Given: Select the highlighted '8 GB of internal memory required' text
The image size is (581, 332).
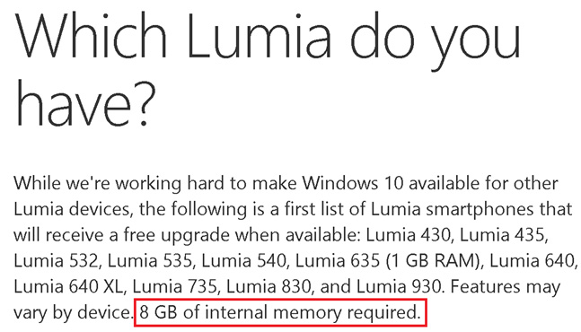Looking at the screenshot, I should pyautogui.click(x=280, y=313).
